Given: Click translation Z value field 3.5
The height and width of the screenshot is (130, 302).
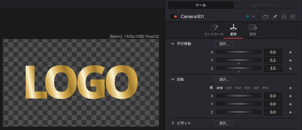Looking at the screenshot, I should [x=273, y=68].
